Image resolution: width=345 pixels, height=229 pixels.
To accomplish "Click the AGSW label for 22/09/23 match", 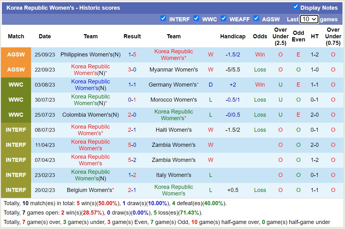I will [x=16, y=70].
